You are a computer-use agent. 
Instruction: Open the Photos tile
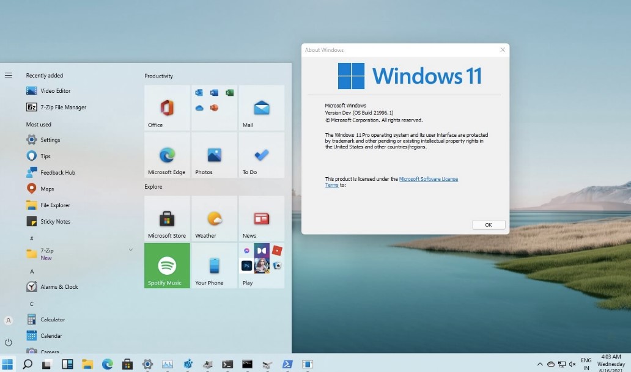(214, 155)
